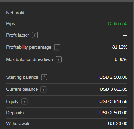
Task: Click info icon beside Profitability percentage
Action: (x=57, y=47)
